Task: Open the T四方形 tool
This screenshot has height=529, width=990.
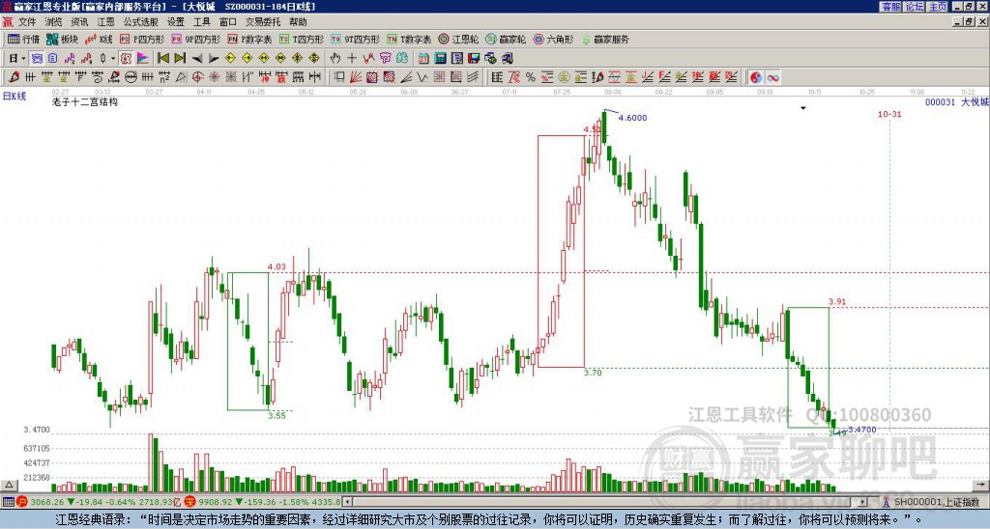Action: pyautogui.click(x=302, y=39)
